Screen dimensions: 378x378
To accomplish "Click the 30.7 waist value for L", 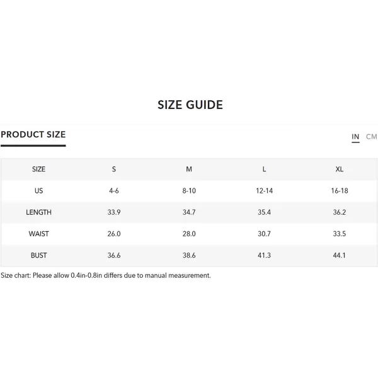I will tap(264, 234).
